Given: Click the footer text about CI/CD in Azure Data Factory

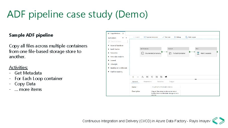Looking at the screenshot, I should (x=146, y=121).
